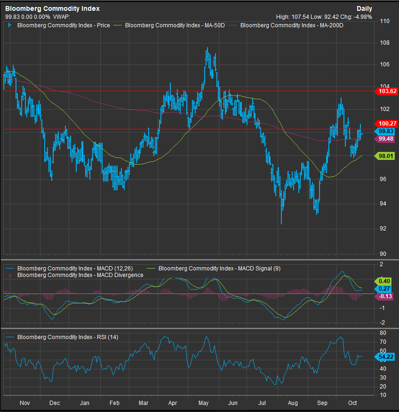Click the red 100.27 price level tag

[x=386, y=124]
